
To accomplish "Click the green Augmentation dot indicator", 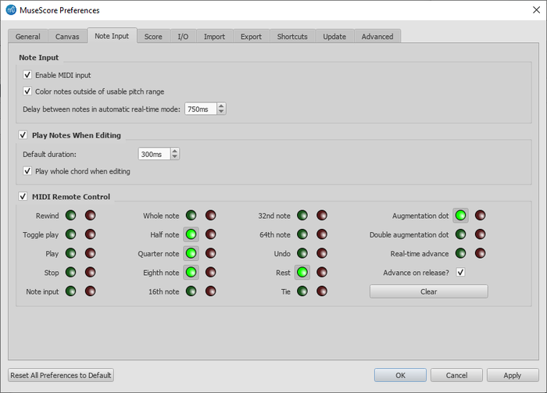I will (x=460, y=216).
